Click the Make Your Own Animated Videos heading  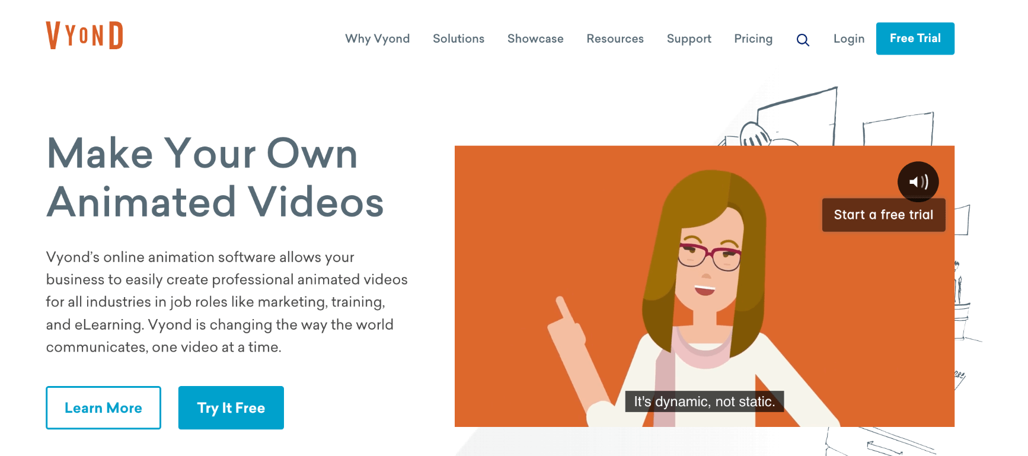click(x=215, y=177)
